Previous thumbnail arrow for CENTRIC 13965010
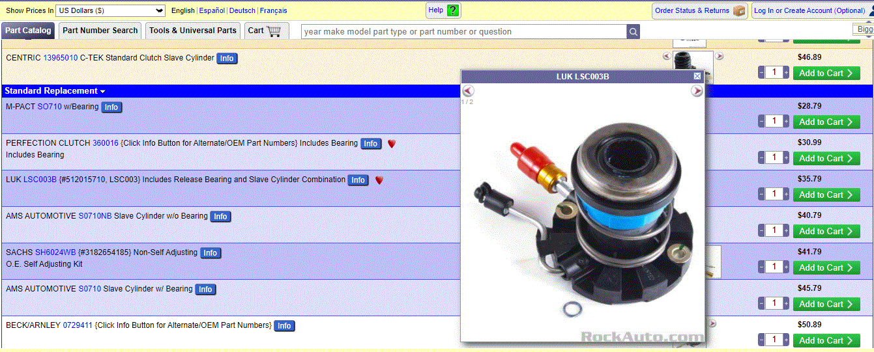The width and height of the screenshot is (874, 352). coord(666,56)
